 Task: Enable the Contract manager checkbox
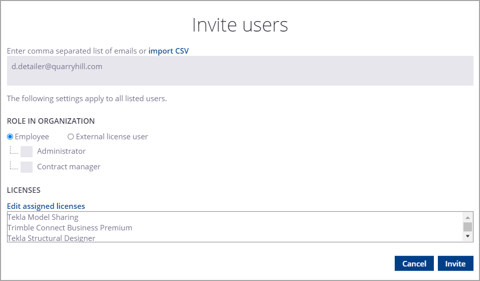pyautogui.click(x=27, y=167)
